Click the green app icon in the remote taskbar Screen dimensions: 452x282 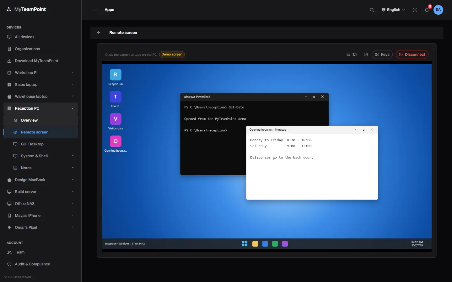pyautogui.click(x=275, y=244)
